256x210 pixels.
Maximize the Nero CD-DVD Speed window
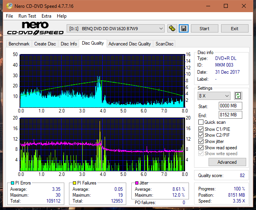[x=226, y=6]
